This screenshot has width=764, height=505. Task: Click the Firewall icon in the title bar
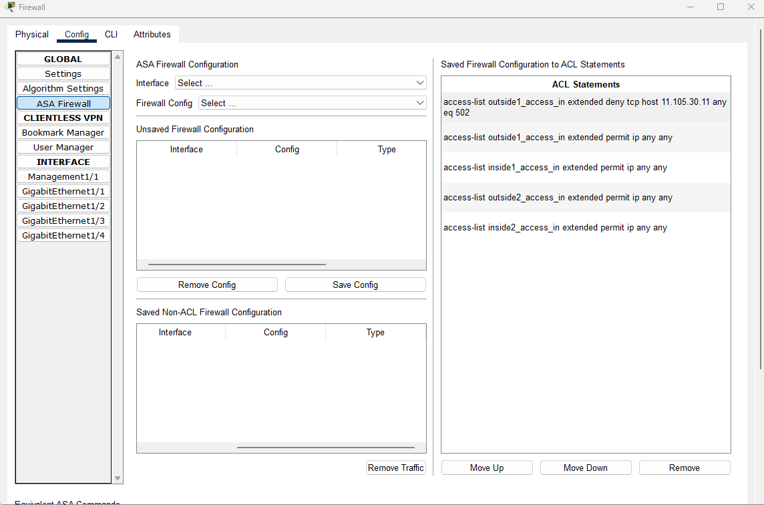[x=10, y=7]
